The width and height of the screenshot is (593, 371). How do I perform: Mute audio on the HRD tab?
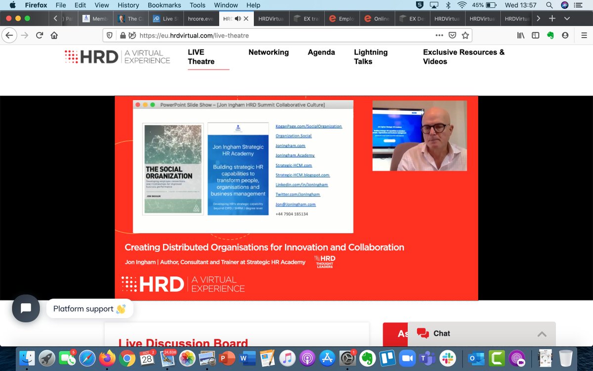click(x=238, y=19)
